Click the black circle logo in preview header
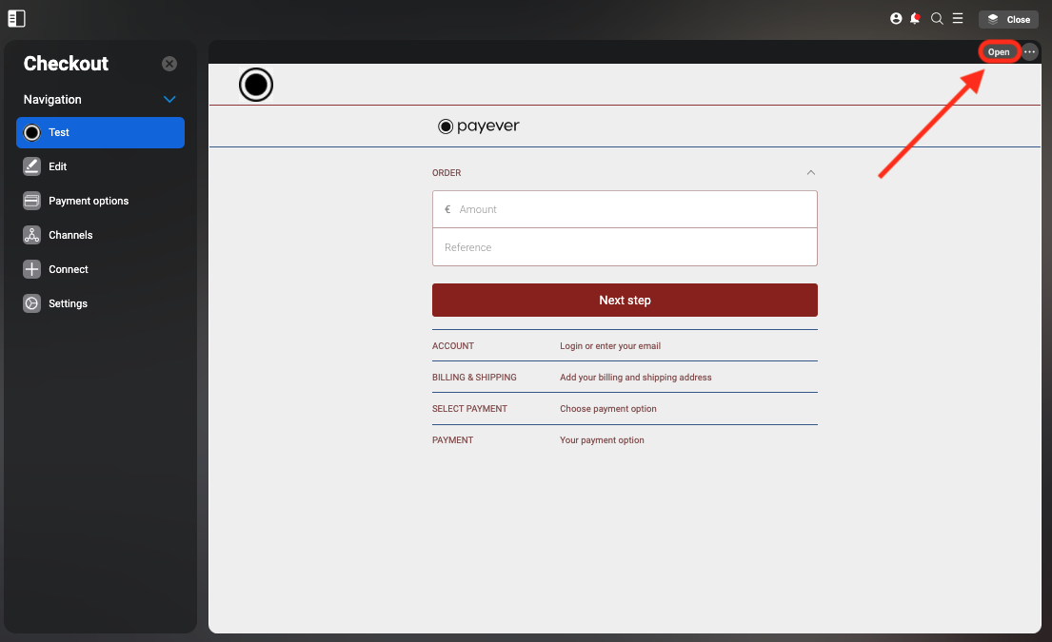This screenshot has width=1052, height=642. [256, 85]
